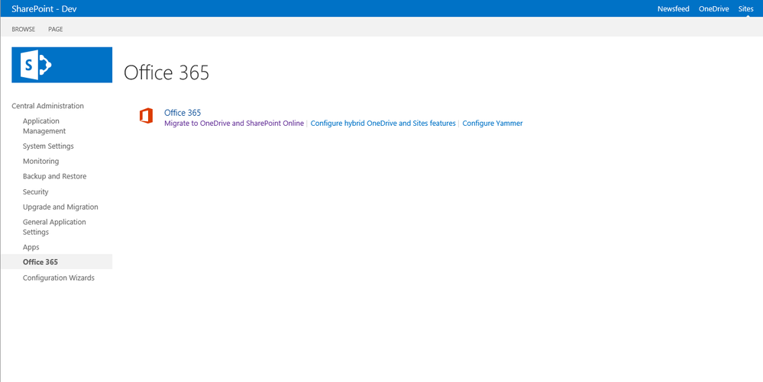
Task: Open Upgrade and Migration section
Action: tap(60, 207)
